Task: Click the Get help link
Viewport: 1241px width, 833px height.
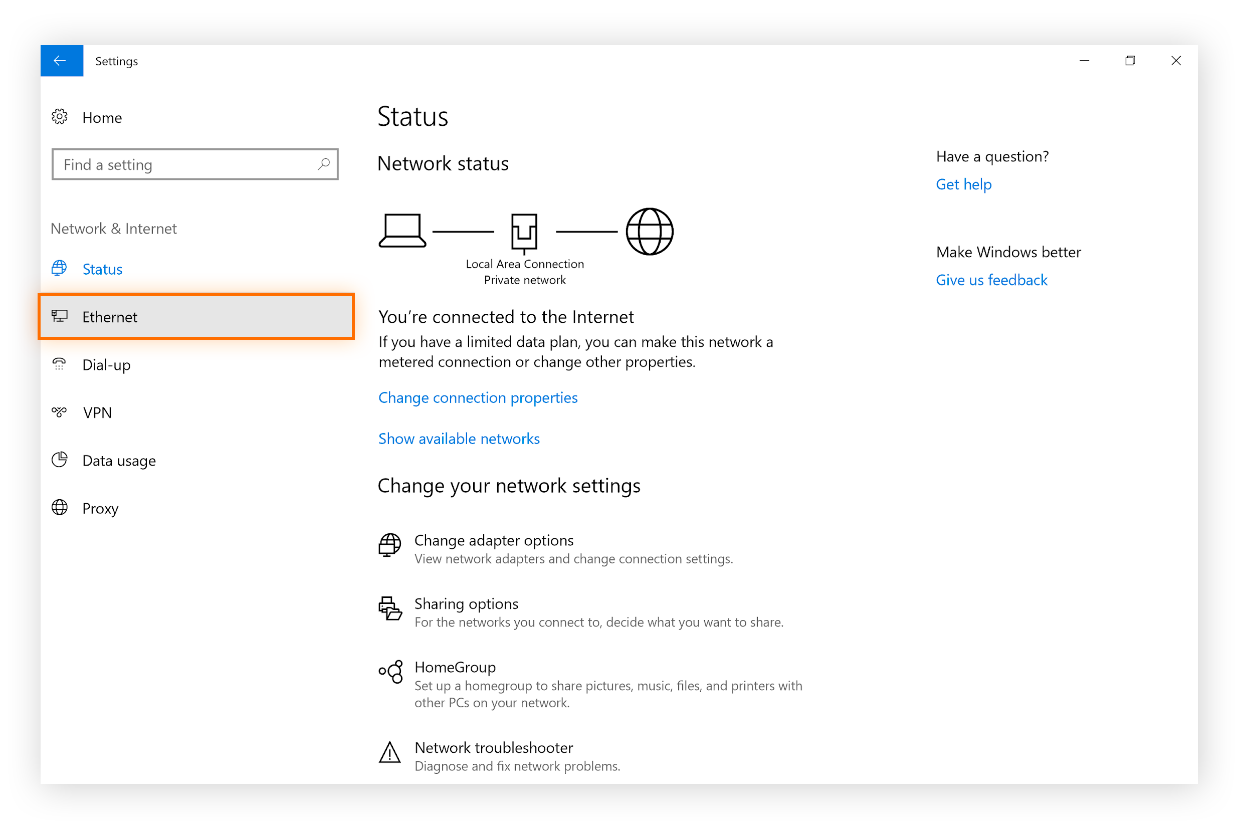Action: pyautogui.click(x=963, y=184)
